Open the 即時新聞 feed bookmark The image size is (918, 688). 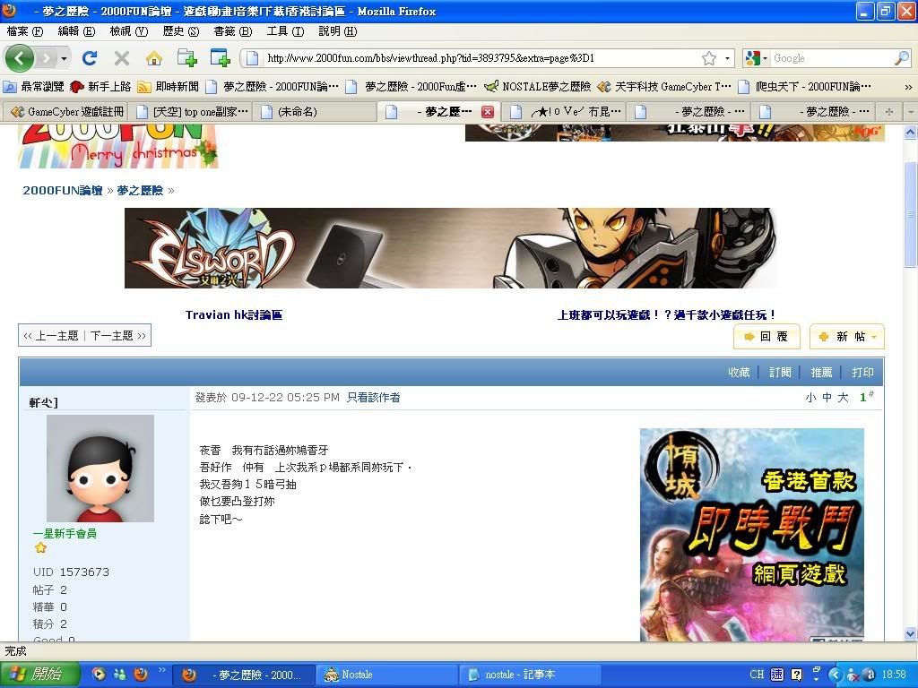pos(168,87)
